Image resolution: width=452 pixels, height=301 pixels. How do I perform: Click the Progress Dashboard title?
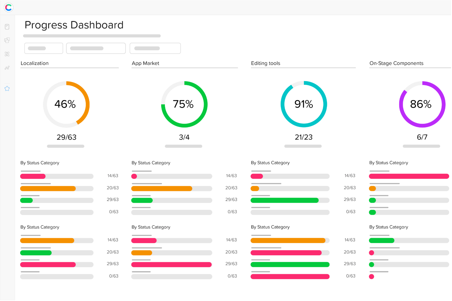(74, 25)
